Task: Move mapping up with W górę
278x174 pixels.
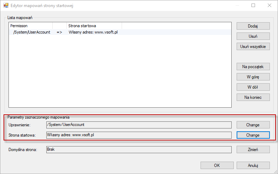Action: coord(253,77)
